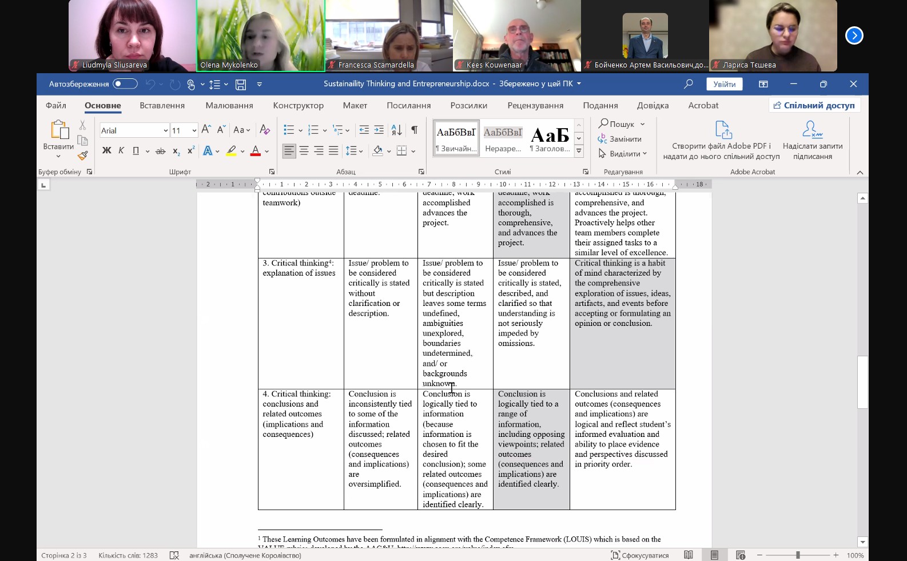Toggle Italic (К) formatting

coord(121,151)
